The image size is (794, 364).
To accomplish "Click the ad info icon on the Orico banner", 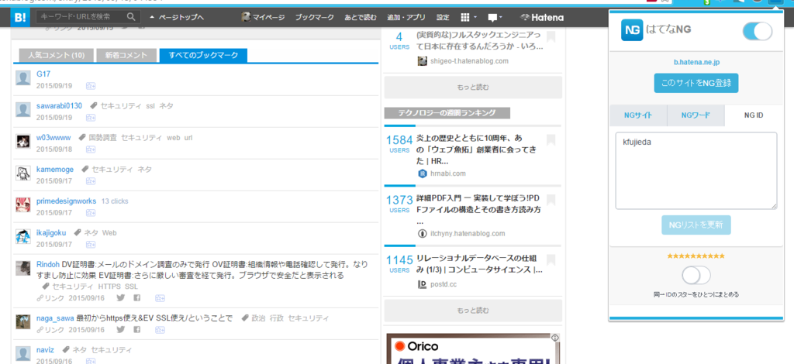I will [554, 337].
